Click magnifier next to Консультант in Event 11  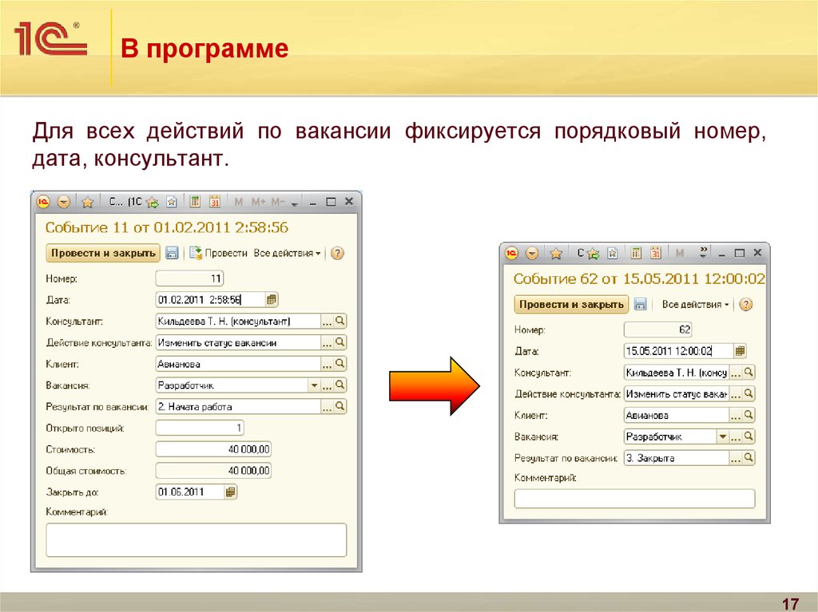(340, 321)
